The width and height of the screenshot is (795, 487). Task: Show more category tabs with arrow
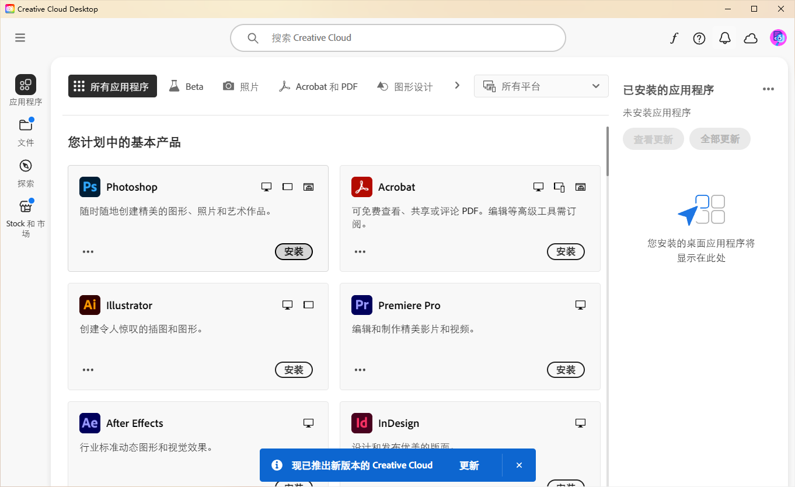click(x=457, y=86)
